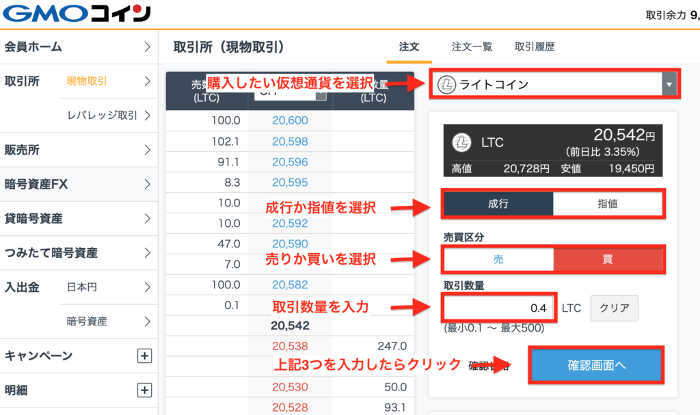This screenshot has height=415, width=700.
Task: Click the chevron next to 暗号資産FX
Action: [x=148, y=184]
